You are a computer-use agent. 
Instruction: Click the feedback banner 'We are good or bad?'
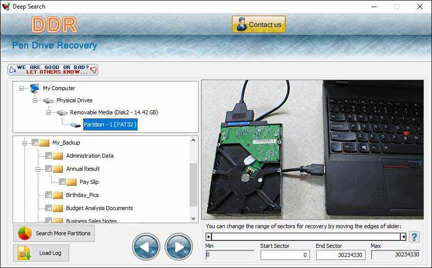click(53, 70)
